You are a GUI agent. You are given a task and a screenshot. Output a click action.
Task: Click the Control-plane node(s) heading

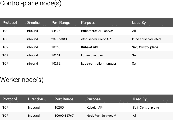click(31, 4)
